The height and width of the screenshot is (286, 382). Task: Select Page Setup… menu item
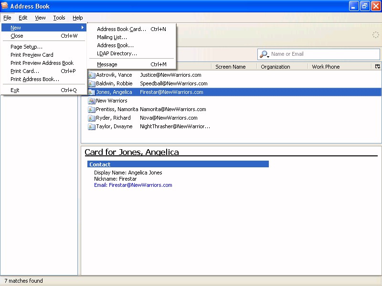coord(44,47)
